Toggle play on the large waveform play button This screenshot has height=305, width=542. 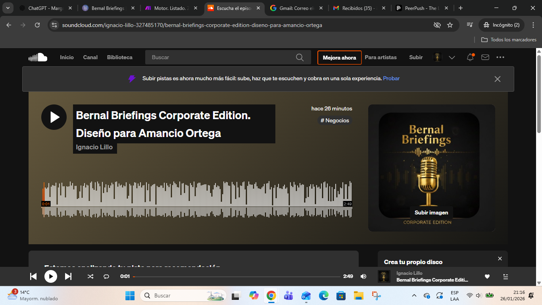click(54, 117)
